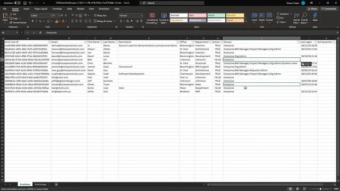Select Page Break Preview view icon

point(304,189)
